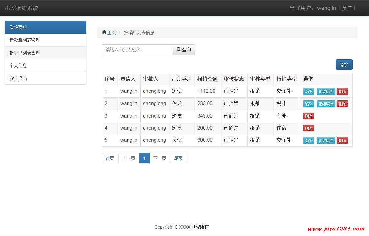The width and height of the screenshot is (369, 236).
Task: Jump to 尾页 in pagination
Action: 178,158
